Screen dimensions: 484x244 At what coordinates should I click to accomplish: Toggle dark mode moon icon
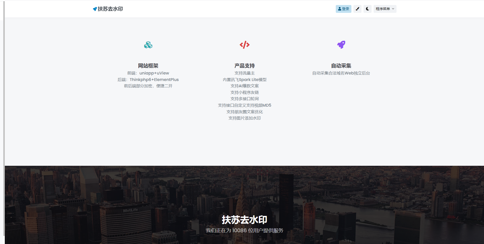367,9
